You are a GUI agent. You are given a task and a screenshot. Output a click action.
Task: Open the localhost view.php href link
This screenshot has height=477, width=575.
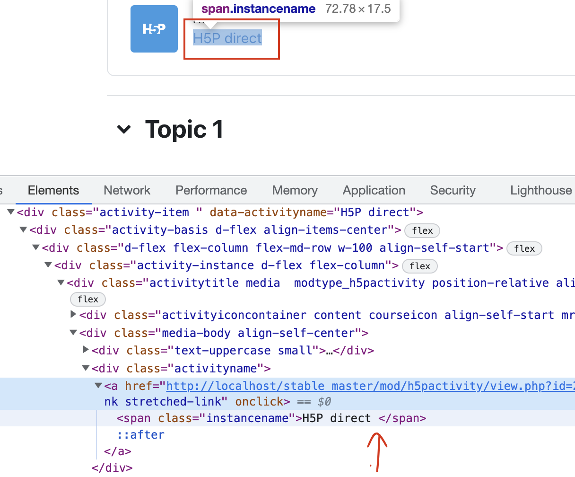(370, 386)
